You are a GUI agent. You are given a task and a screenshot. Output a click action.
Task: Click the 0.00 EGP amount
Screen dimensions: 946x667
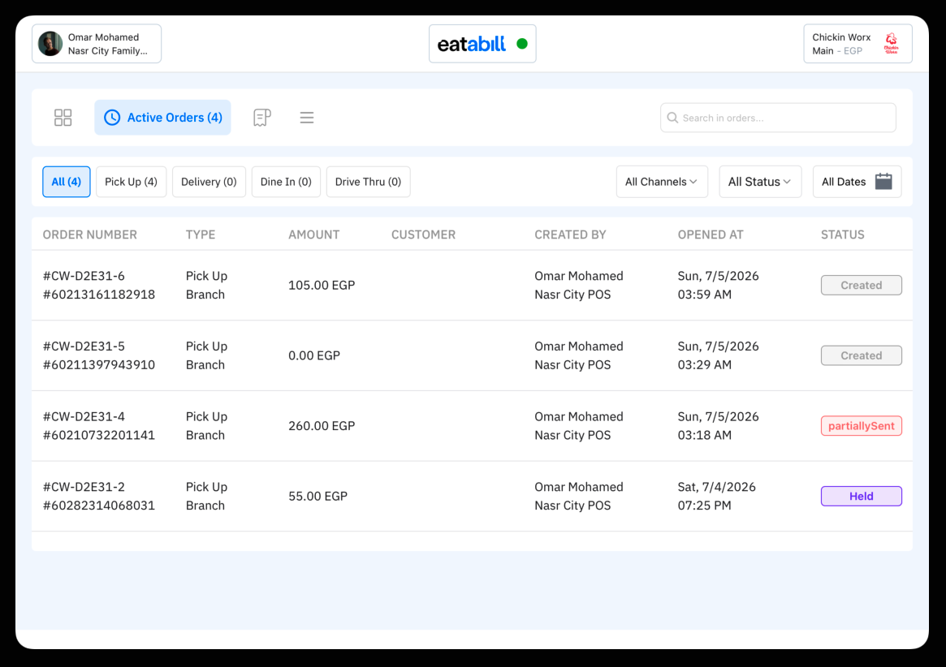pos(314,355)
